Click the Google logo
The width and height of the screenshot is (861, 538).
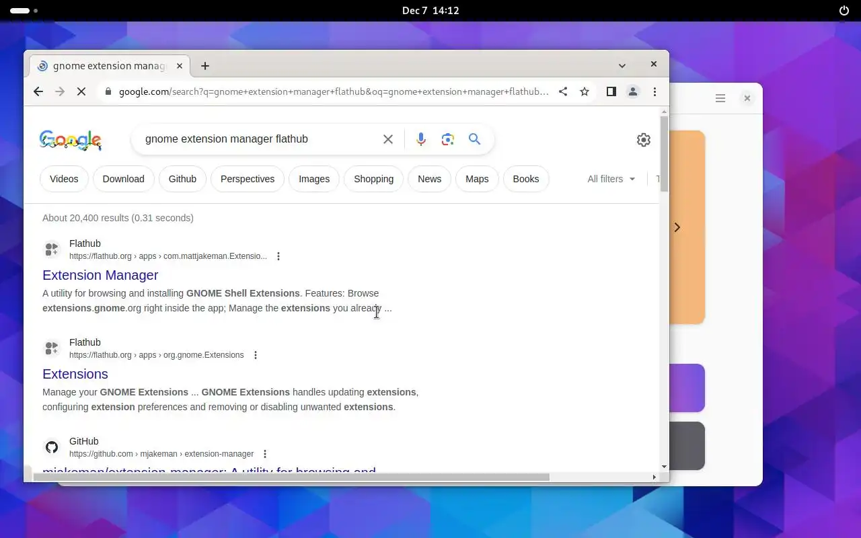71,140
